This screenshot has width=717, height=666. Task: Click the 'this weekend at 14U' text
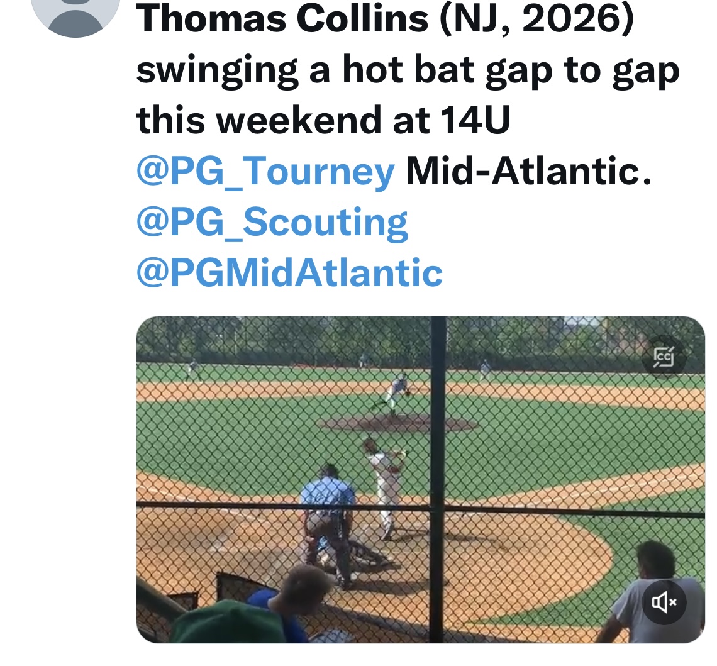pos(323,120)
